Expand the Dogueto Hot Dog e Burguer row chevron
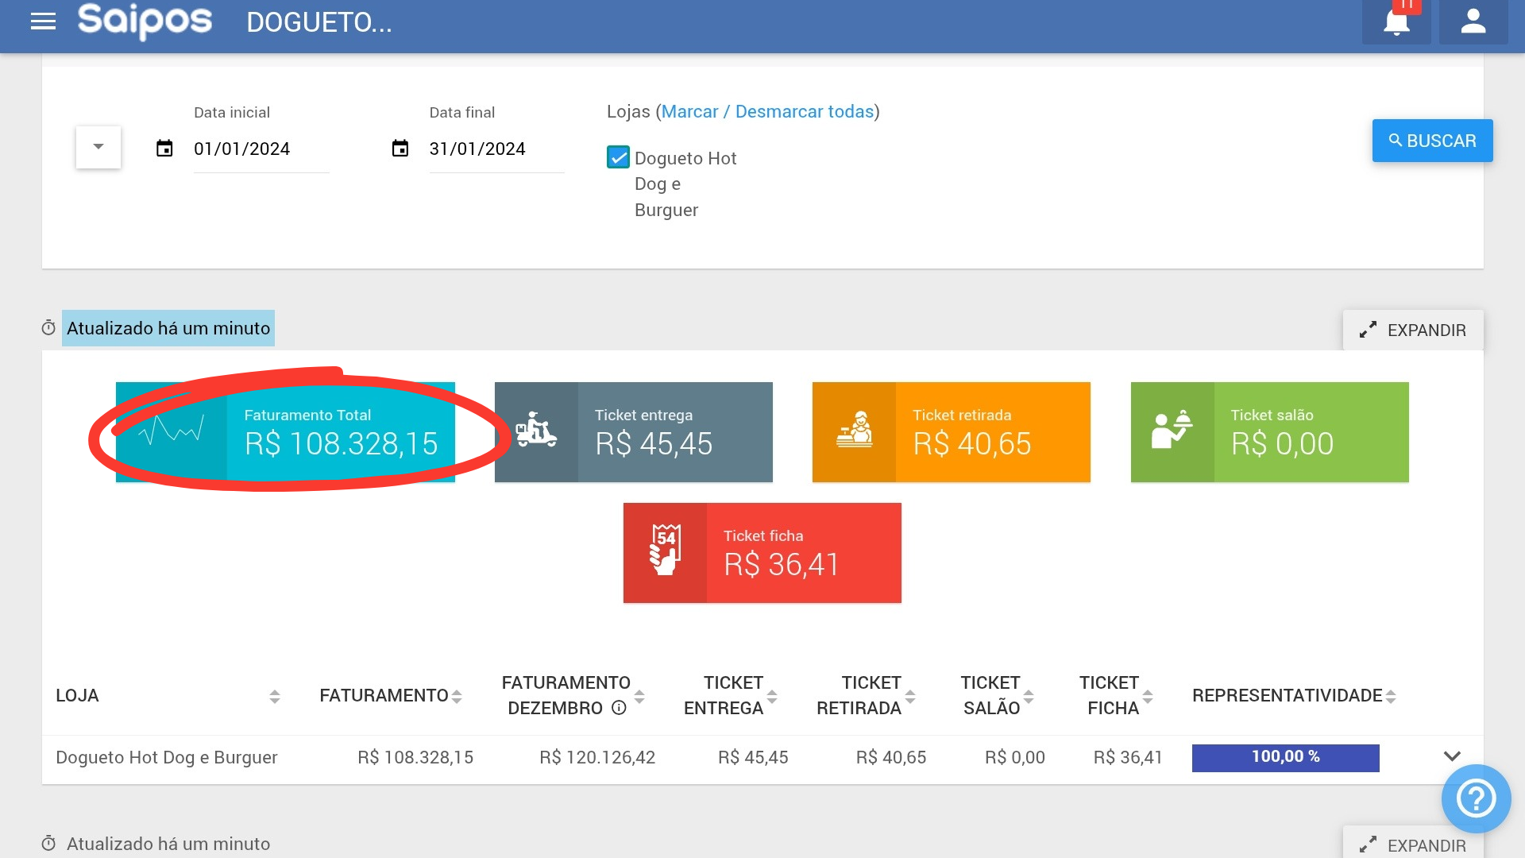Viewport: 1525px width, 858px height. 1452,756
